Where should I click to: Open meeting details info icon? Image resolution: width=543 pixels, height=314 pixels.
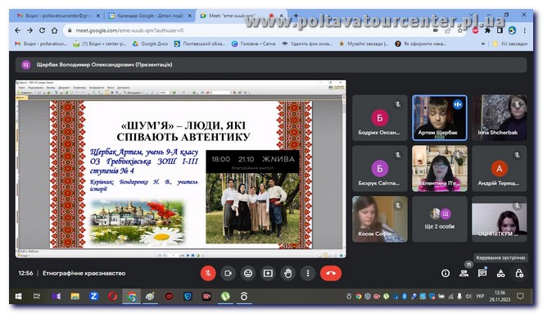pos(446,274)
